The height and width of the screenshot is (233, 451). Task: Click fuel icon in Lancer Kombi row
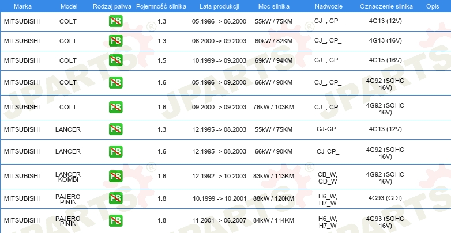(115, 176)
